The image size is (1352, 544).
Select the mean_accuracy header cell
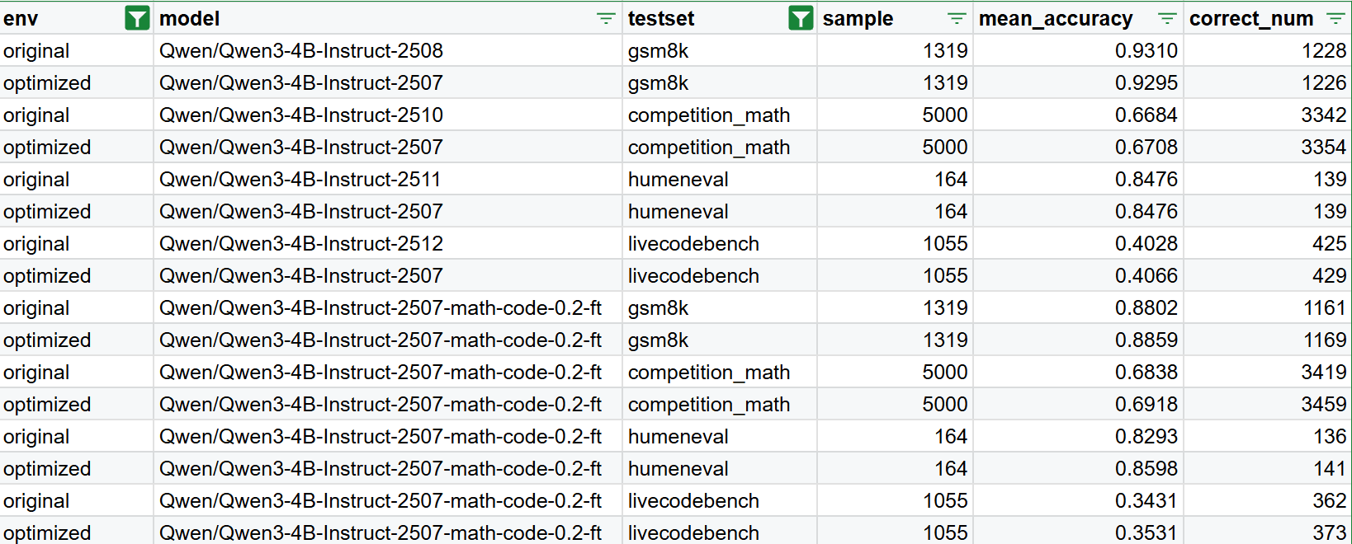(x=1079, y=18)
